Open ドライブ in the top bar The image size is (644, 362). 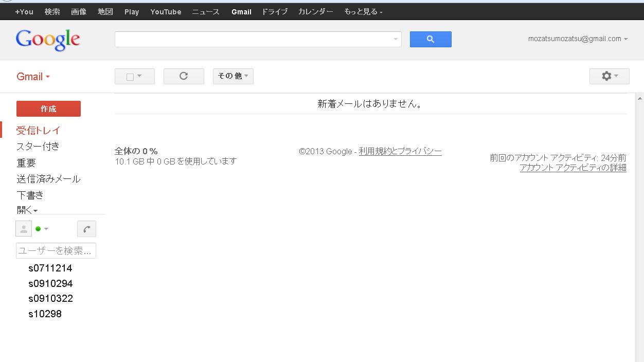coord(275,11)
